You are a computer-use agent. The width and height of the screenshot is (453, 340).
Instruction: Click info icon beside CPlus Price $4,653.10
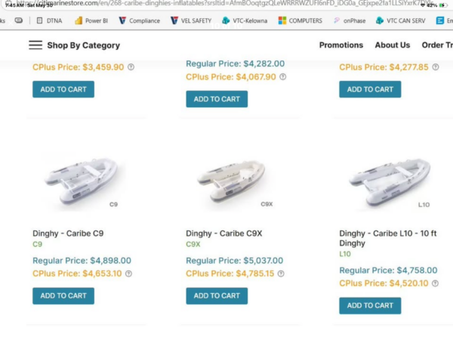tap(129, 274)
